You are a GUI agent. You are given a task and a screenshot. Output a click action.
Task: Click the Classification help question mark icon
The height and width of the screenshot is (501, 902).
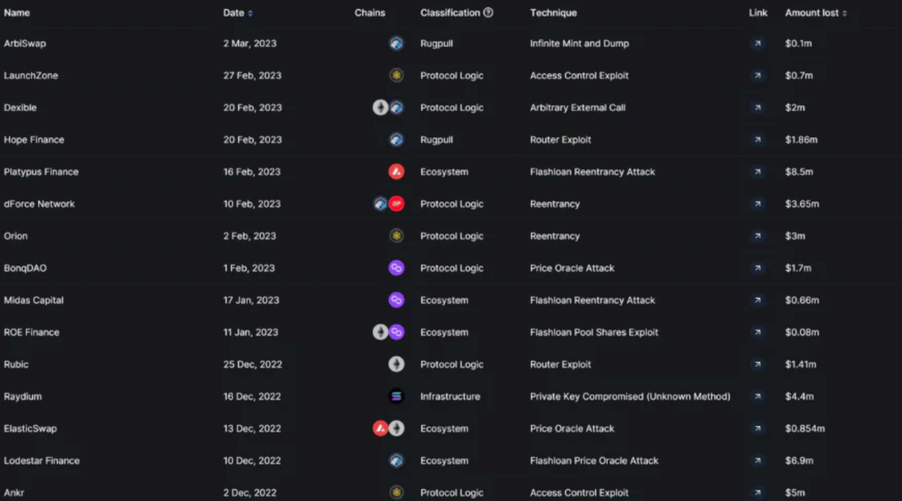(488, 13)
